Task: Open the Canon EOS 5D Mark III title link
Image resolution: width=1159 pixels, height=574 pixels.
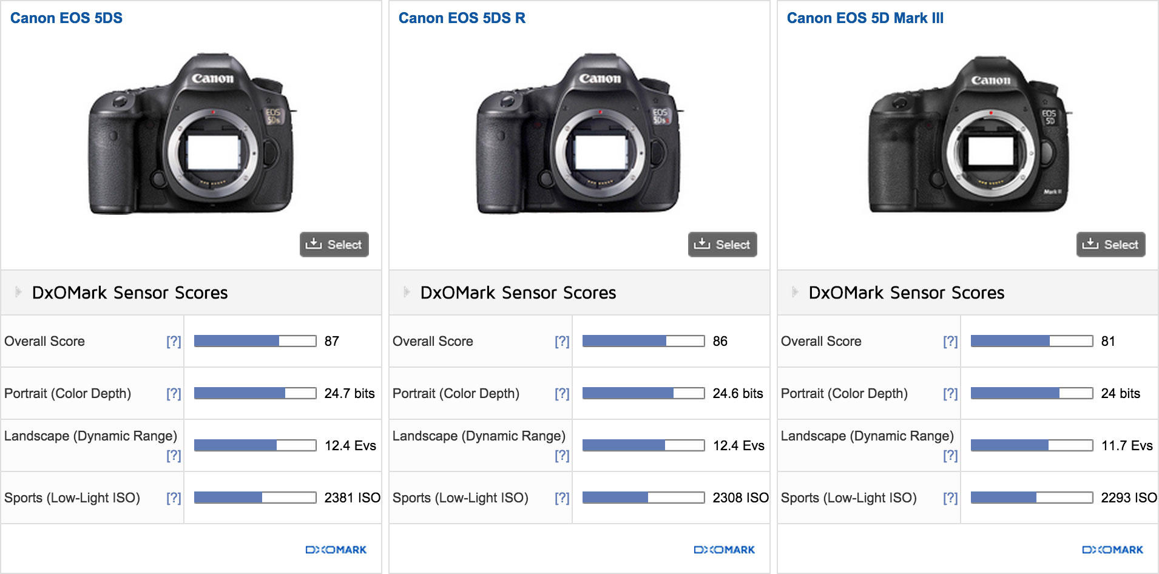Action: click(x=865, y=18)
